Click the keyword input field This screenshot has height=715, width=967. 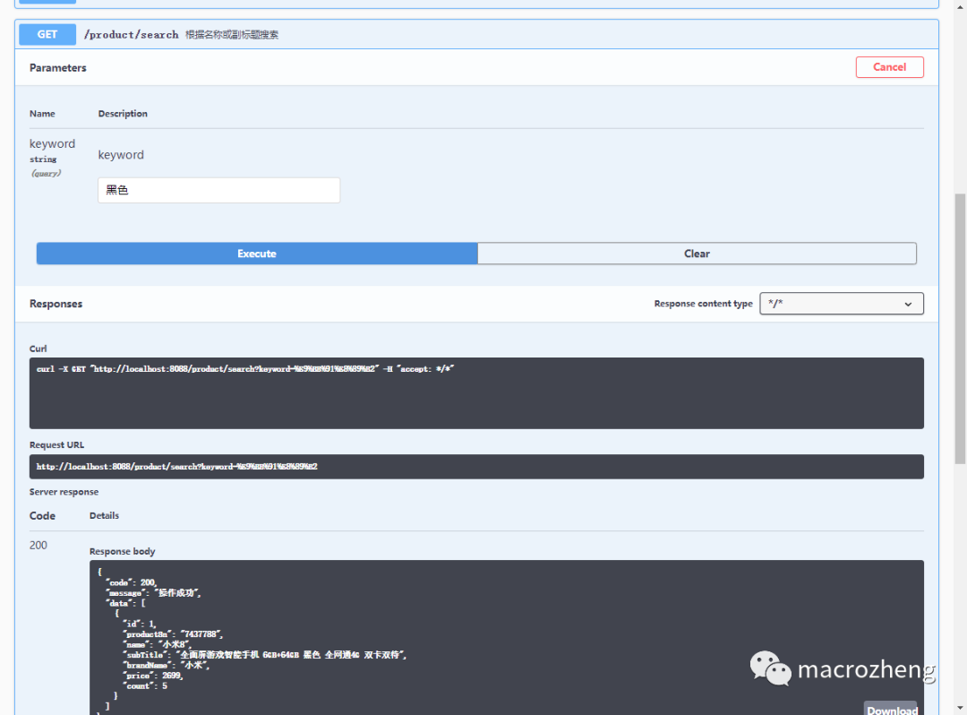[x=219, y=190]
